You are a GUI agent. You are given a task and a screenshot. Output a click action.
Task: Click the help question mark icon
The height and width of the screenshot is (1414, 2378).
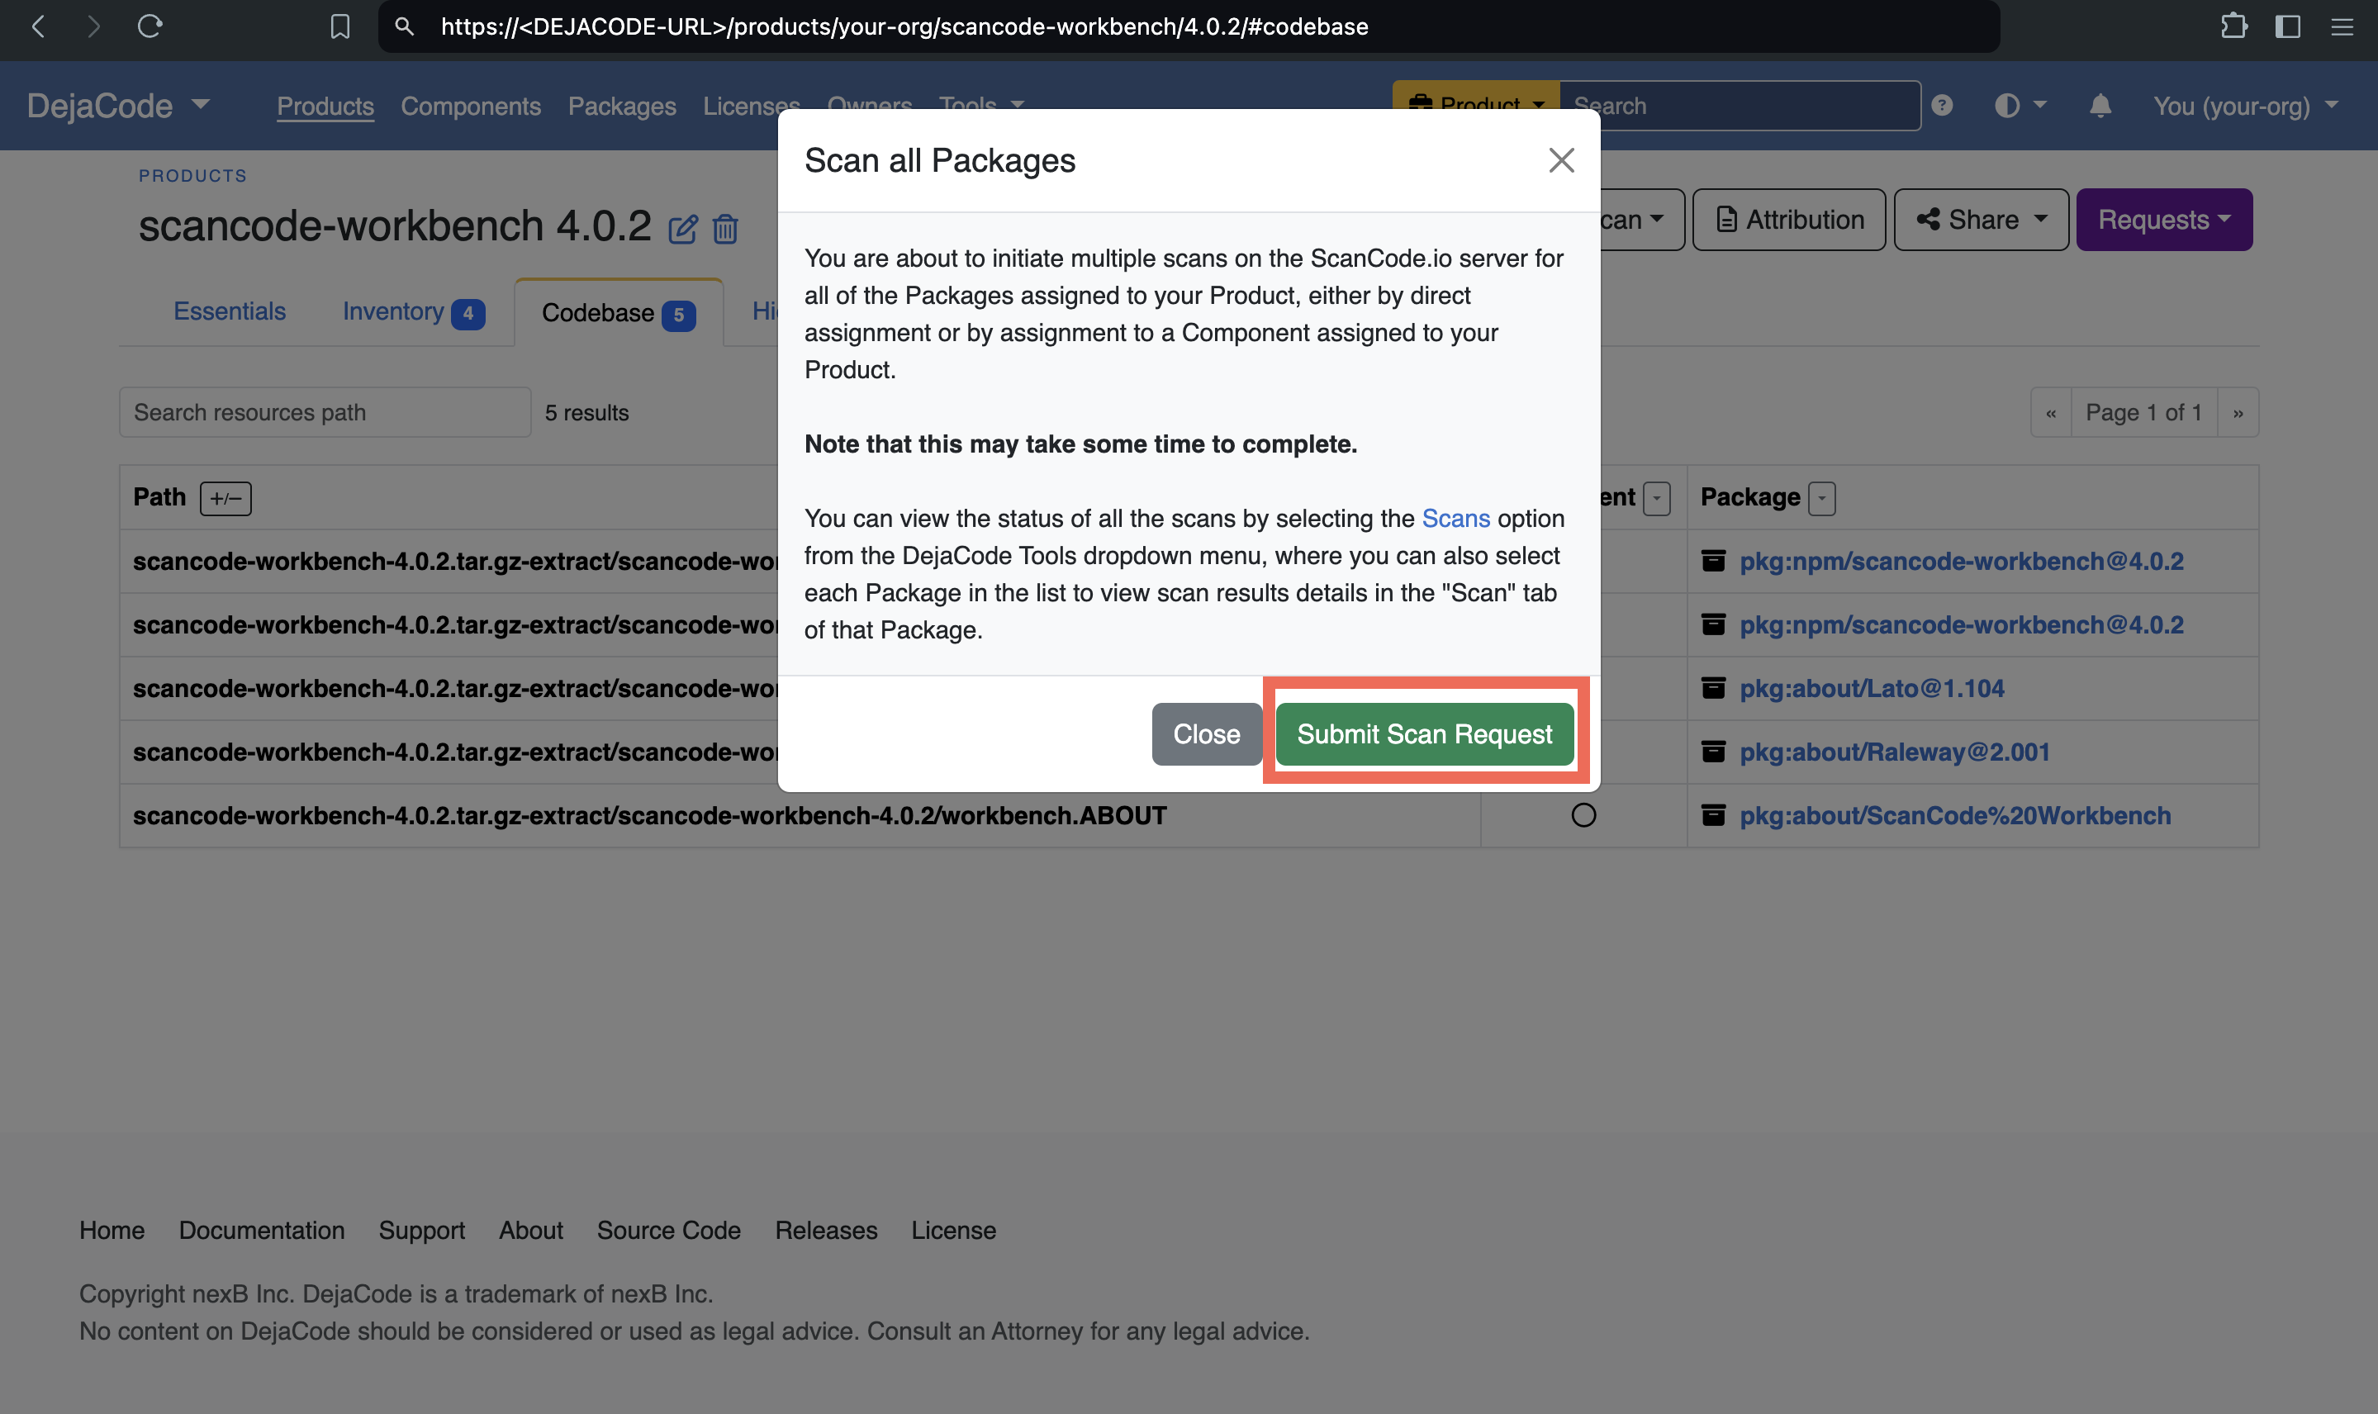pos(1942,106)
